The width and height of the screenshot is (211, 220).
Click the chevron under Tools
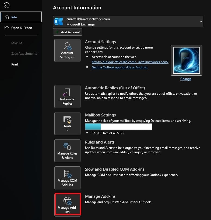(67, 130)
